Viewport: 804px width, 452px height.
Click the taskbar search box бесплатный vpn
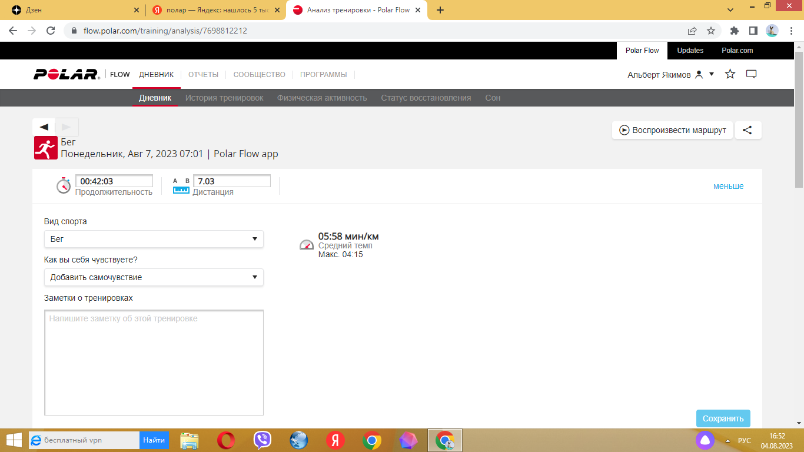(x=84, y=440)
